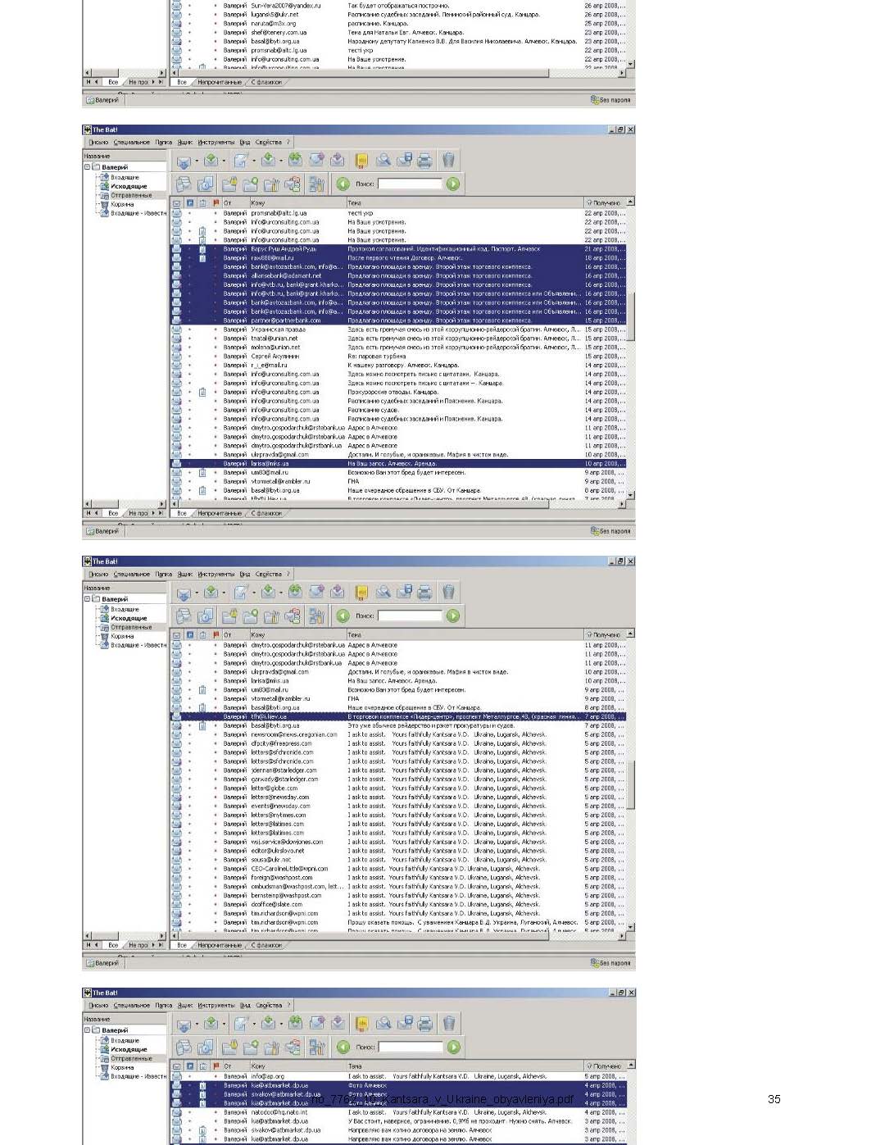
Task: Collapse Валерий tree node in newsroom@news.oregonian.com window
Action: coord(88,599)
